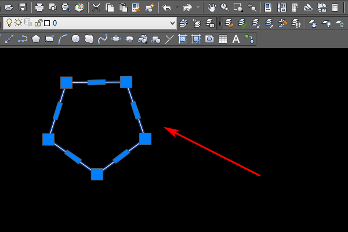Screen dimensions: 348x232
Task: Select the Line draw tool
Action: [9, 39]
